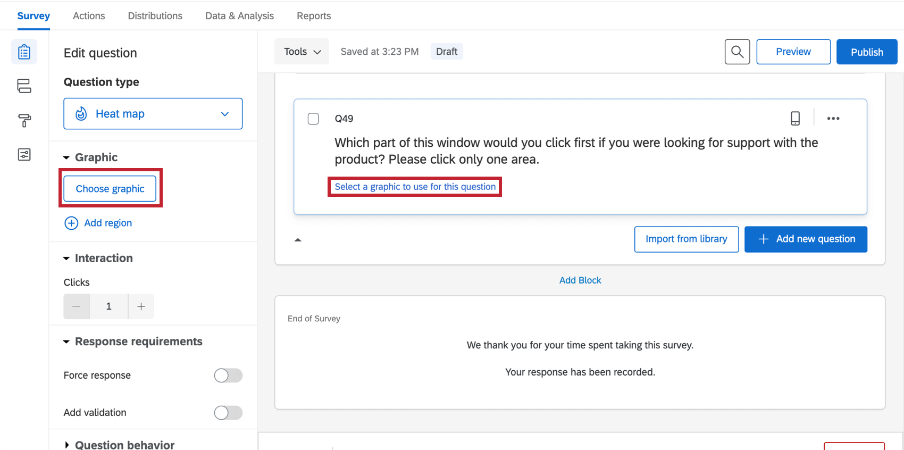Go to Data & Analysis tab
This screenshot has width=904, height=450.
(x=239, y=16)
